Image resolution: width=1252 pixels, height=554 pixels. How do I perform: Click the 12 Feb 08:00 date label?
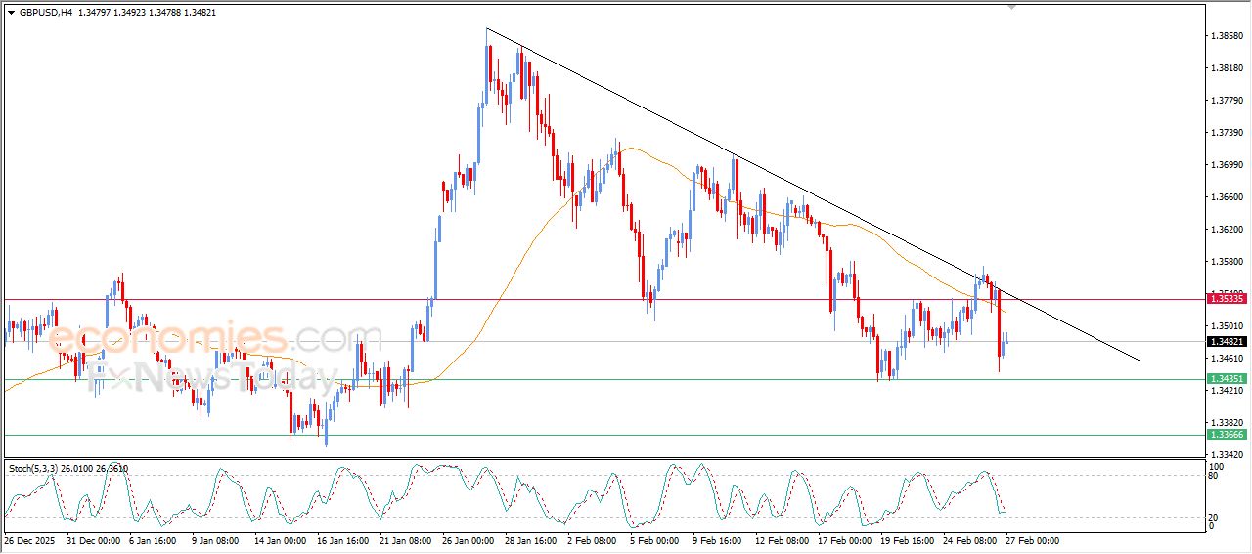(781, 540)
